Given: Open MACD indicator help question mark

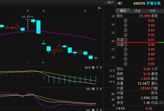Looking at the screenshot, I should (x=97, y=68).
